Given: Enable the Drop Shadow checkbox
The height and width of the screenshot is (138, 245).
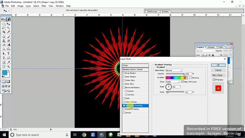Looking at the screenshot, I should pos(124,73).
